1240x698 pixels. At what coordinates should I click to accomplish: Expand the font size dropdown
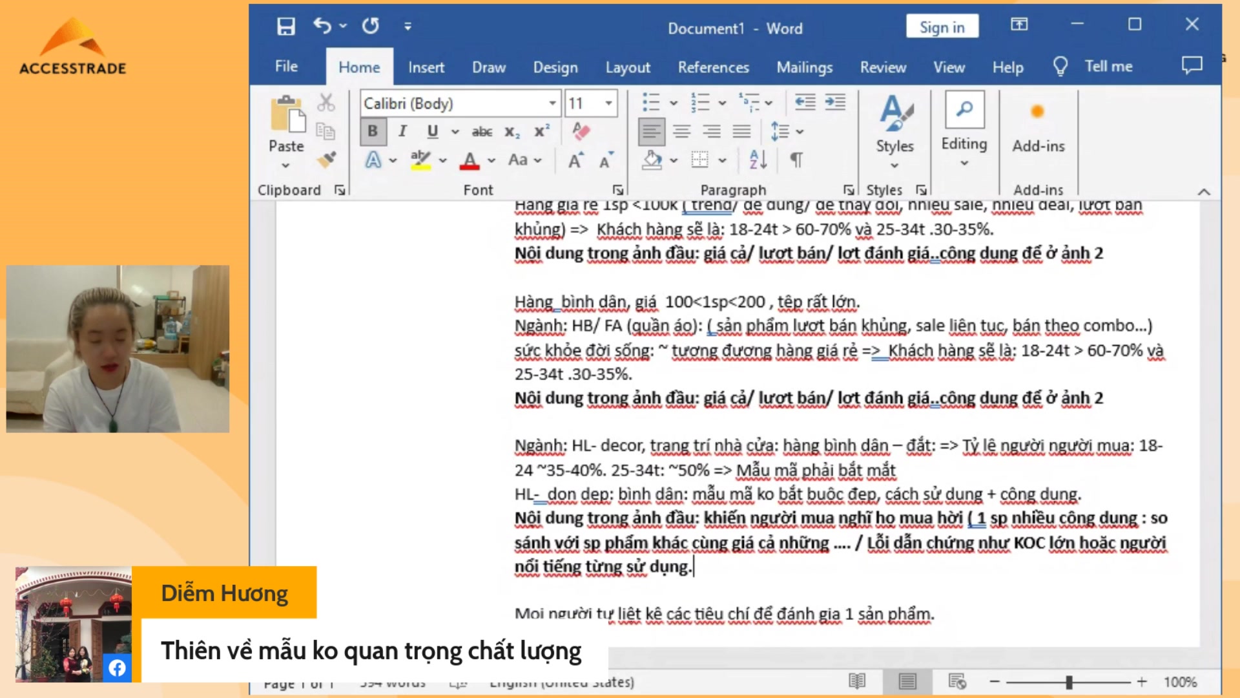click(x=608, y=103)
